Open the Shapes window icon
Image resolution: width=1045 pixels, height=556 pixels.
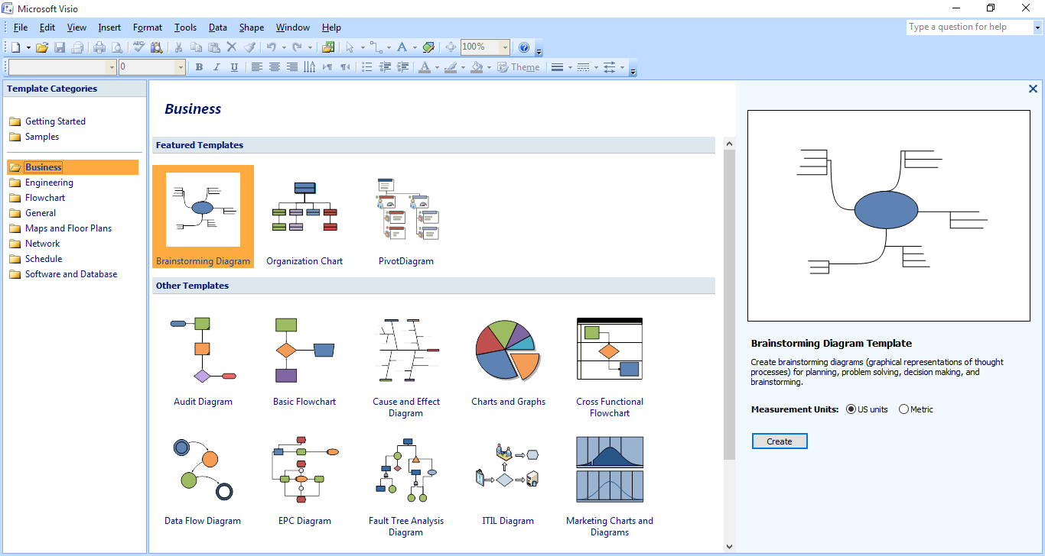[x=328, y=47]
